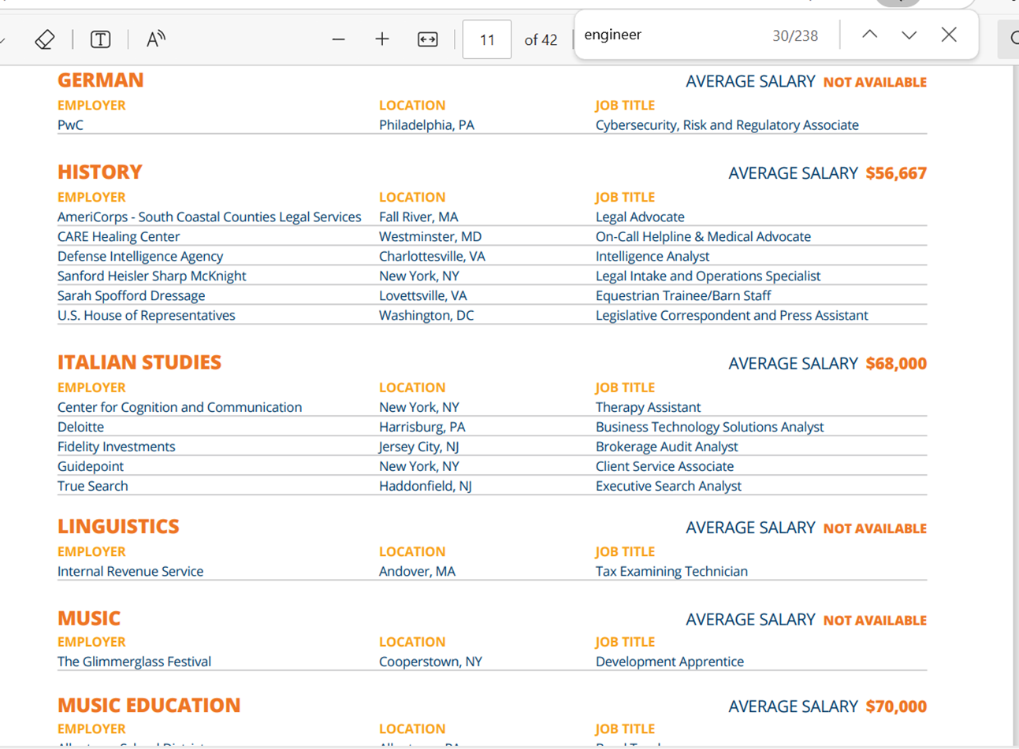Click "Legislative Correspondent and Press Assistant"
Viewport: 1019px width, 749px height.
click(x=732, y=315)
